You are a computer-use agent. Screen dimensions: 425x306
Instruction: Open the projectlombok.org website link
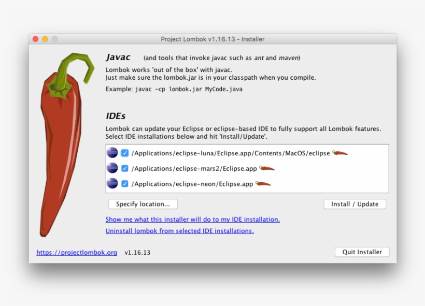[x=77, y=252]
